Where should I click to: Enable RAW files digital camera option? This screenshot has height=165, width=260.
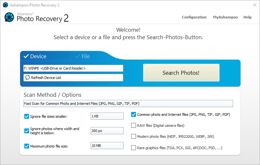[x=133, y=125]
